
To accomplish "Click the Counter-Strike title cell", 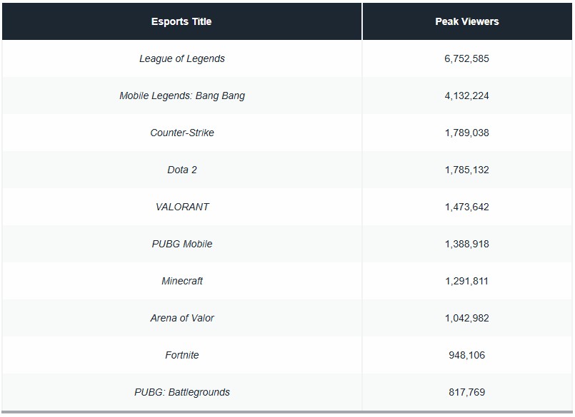I will point(182,133).
